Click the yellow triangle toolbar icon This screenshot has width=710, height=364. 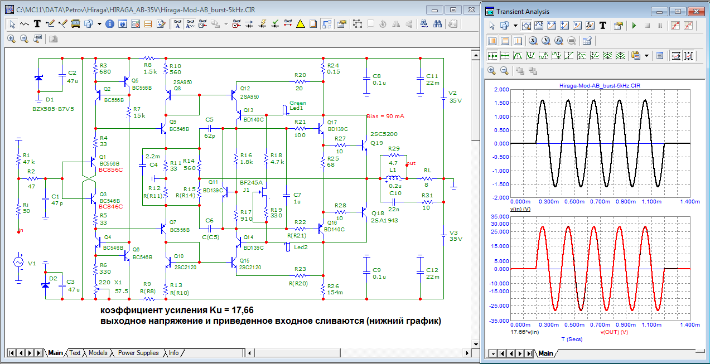point(300,24)
